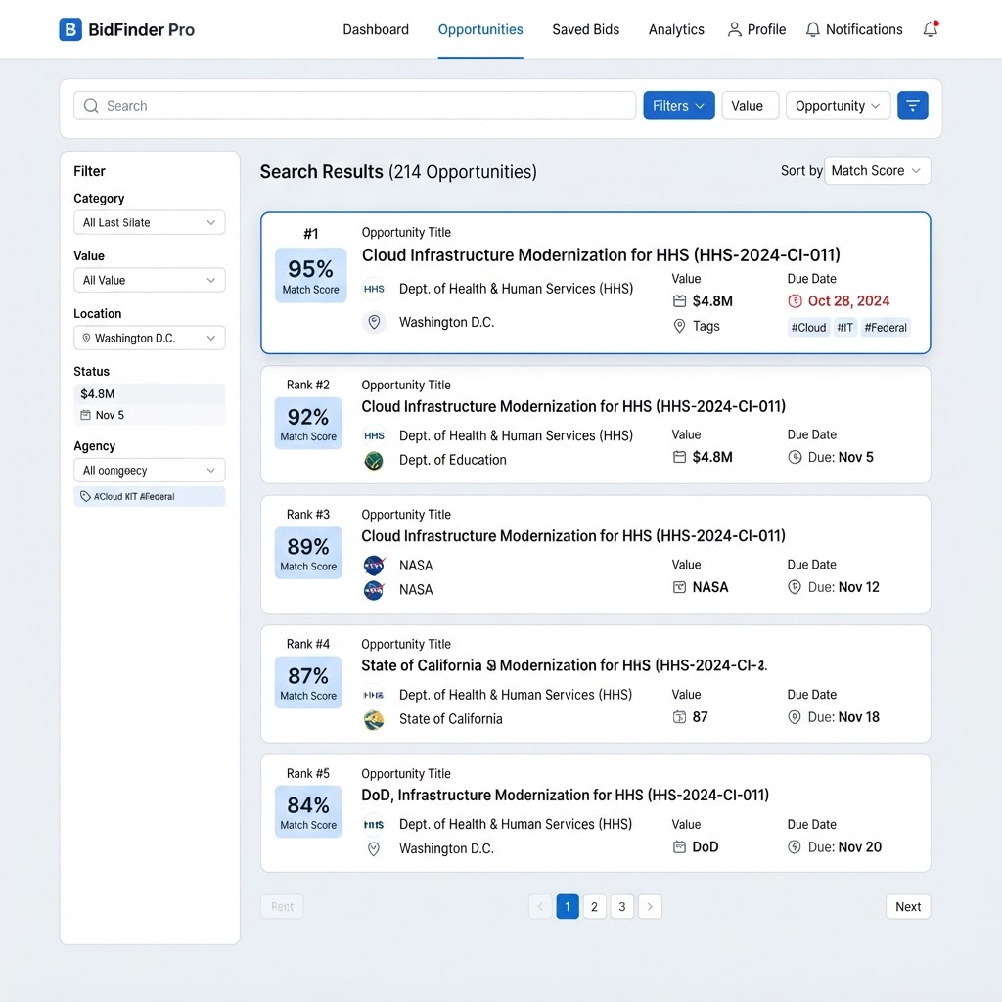1002x1002 pixels.
Task: Click HHS logo in Rank #2 card
Action: pos(374,435)
